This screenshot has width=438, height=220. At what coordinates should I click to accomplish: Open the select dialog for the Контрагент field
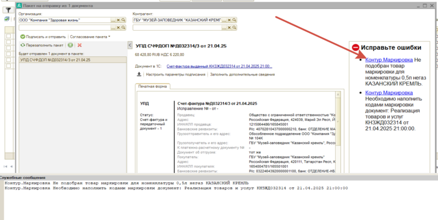click(x=224, y=20)
